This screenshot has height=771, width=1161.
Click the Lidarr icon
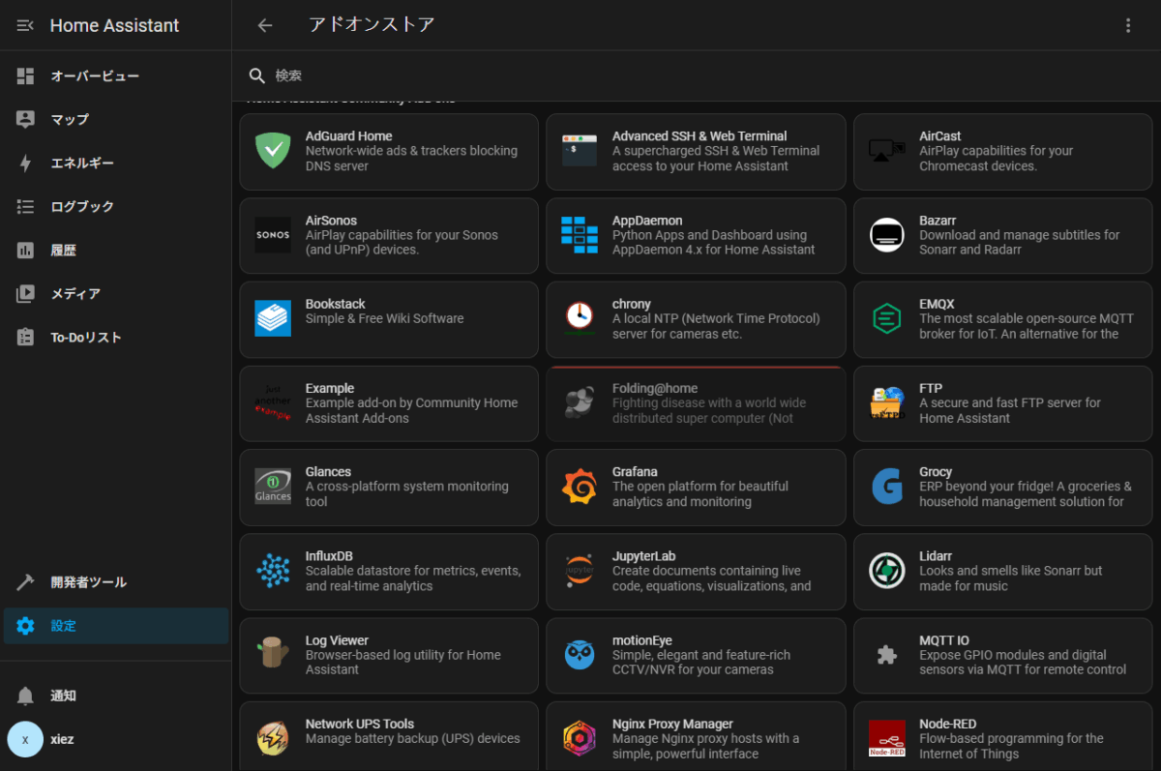[887, 571]
